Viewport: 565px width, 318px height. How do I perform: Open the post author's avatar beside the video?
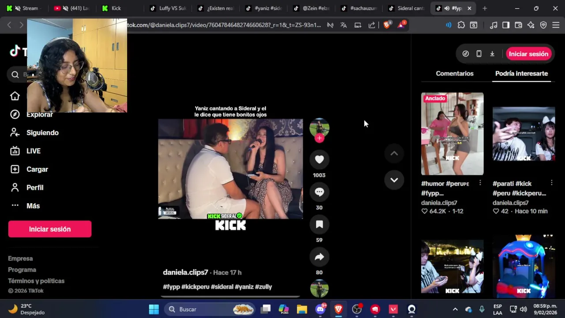(x=319, y=128)
